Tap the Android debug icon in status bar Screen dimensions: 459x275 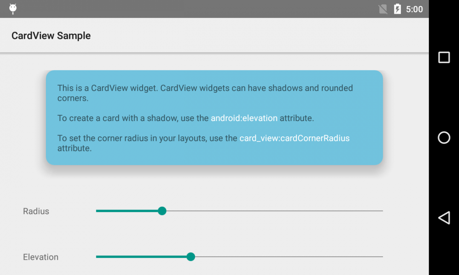(13, 9)
